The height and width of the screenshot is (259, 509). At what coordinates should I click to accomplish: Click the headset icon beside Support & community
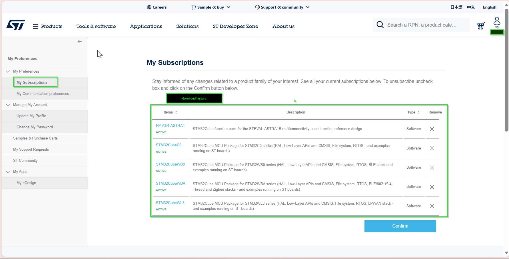(257, 7)
